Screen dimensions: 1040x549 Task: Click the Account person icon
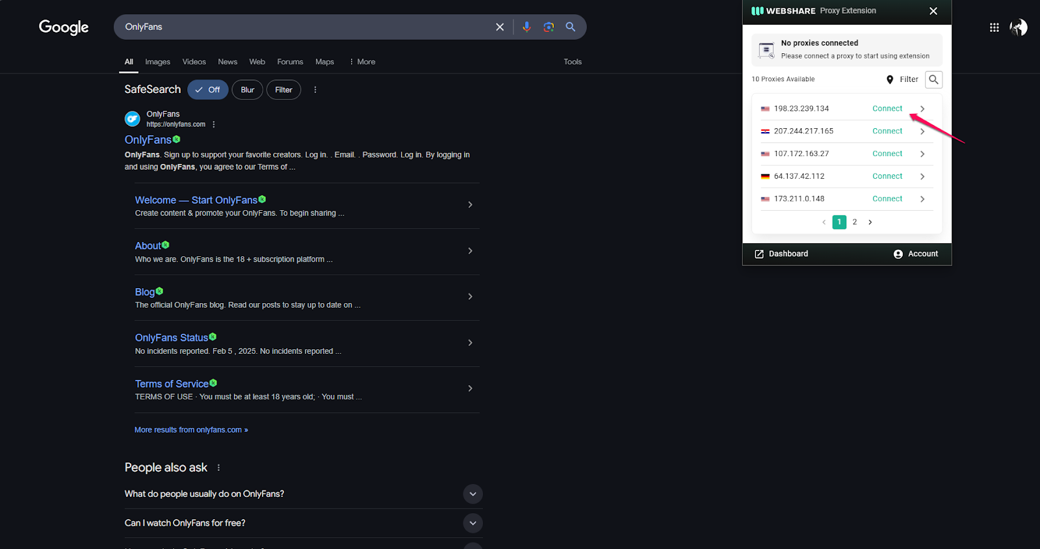click(898, 254)
